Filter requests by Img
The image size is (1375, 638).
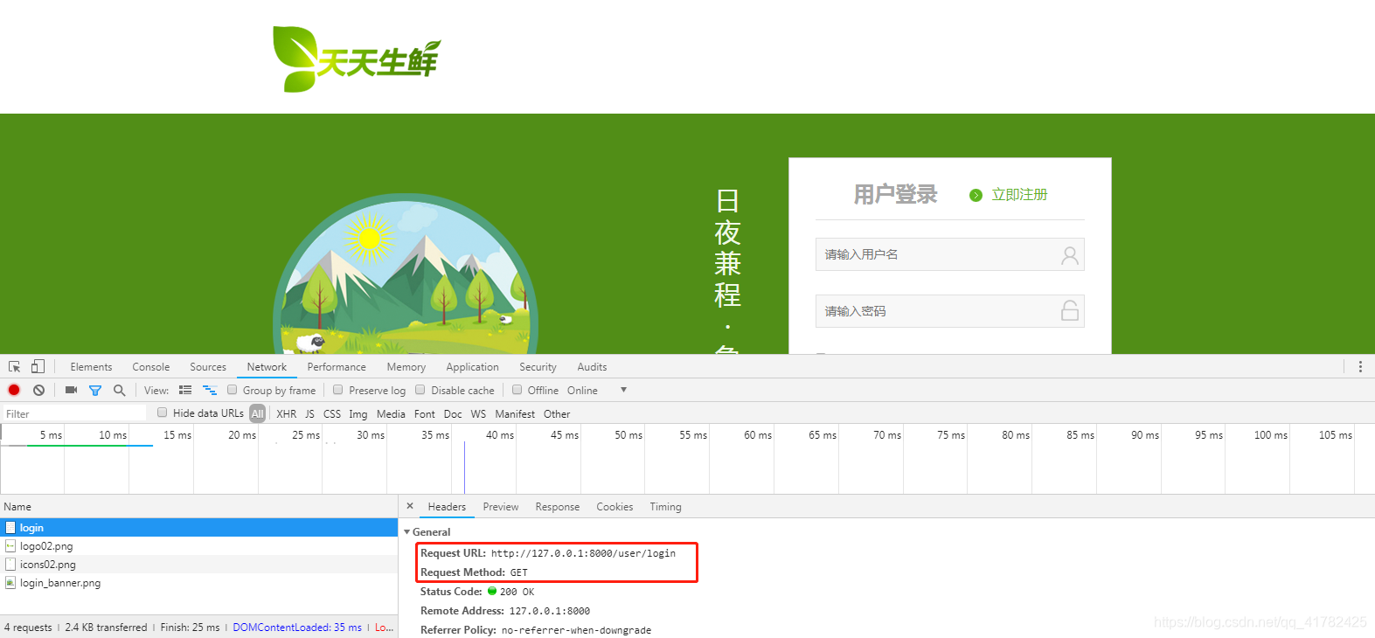tap(358, 414)
